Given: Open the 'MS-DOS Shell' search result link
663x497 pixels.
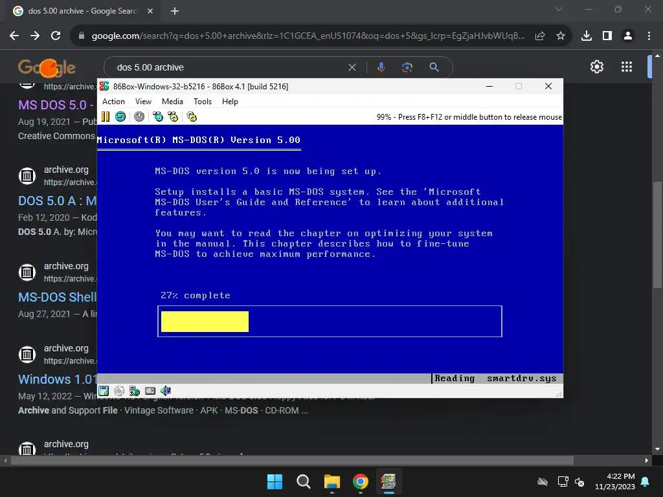Looking at the screenshot, I should click(x=57, y=297).
